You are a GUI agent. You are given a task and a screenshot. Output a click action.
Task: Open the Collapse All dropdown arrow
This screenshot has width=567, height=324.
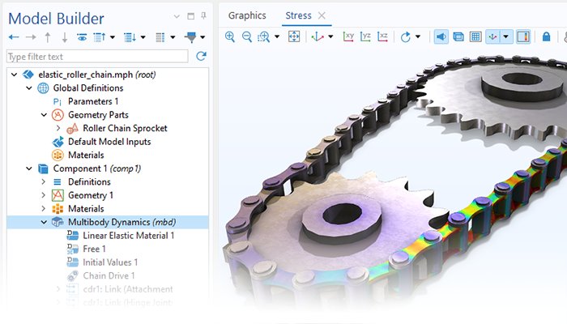point(112,37)
